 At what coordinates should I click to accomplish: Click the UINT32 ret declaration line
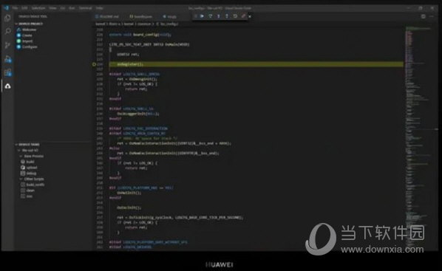pyautogui.click(x=128, y=55)
